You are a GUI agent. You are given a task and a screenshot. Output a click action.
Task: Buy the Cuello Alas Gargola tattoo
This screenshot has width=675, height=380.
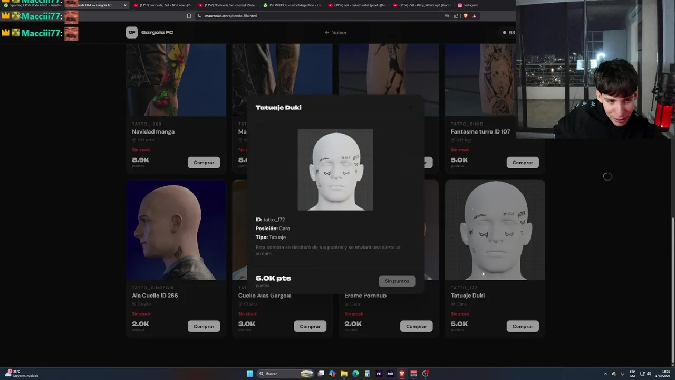tap(310, 326)
